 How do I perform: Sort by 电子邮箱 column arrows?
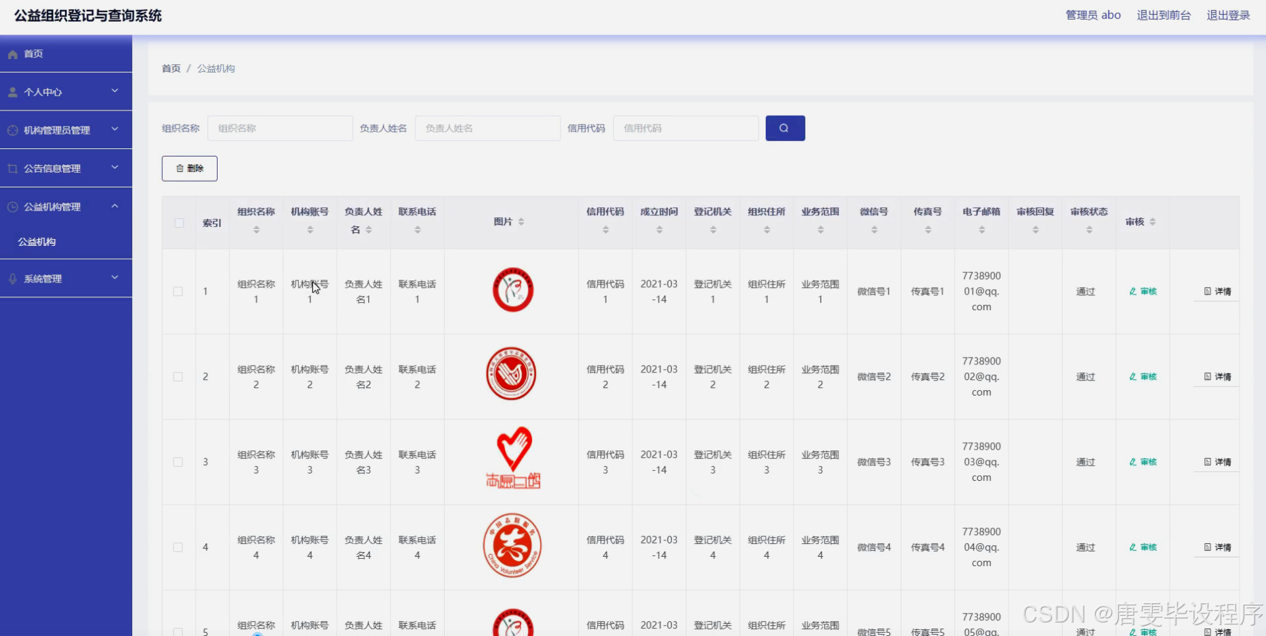pos(981,230)
